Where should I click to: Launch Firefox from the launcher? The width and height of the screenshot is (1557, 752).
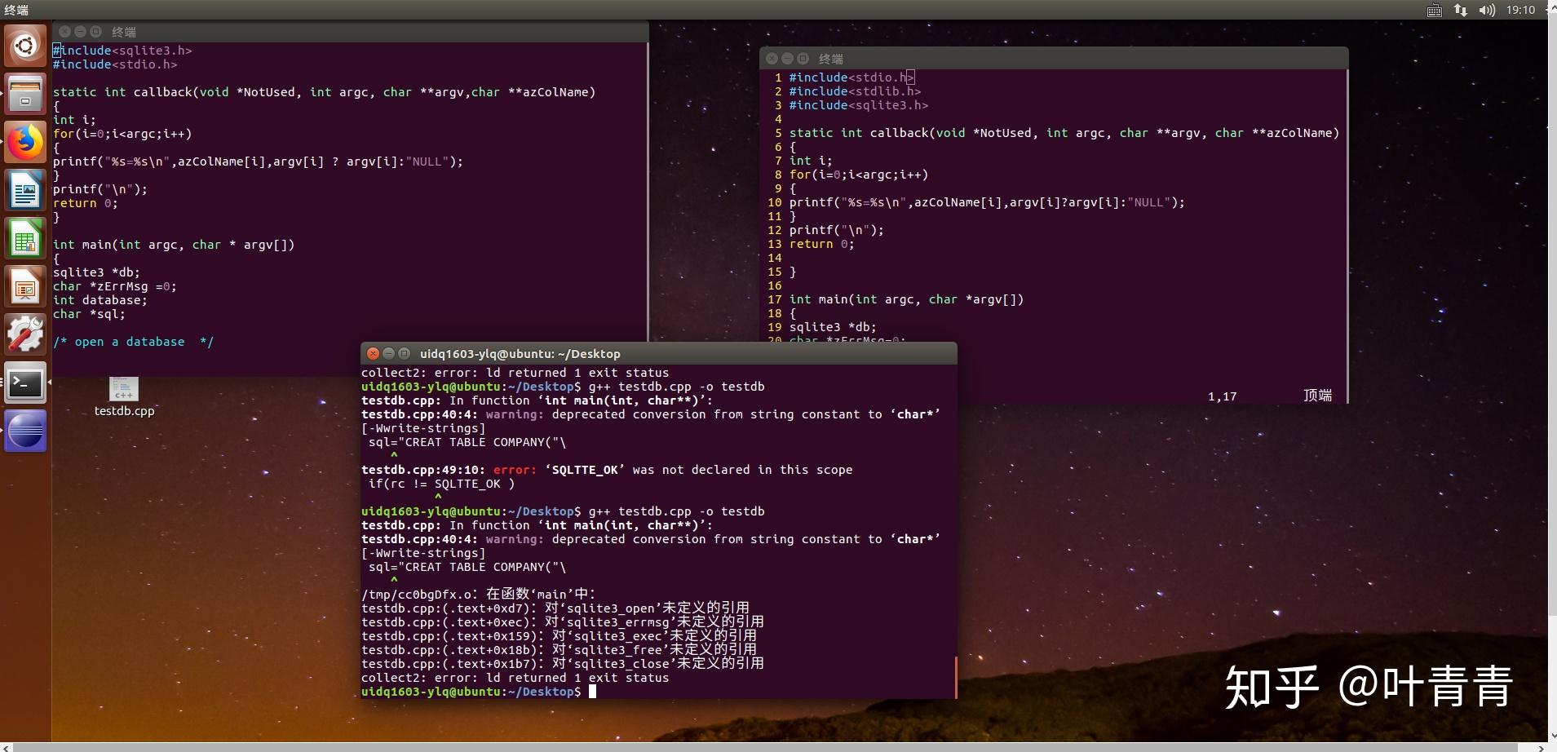24,142
